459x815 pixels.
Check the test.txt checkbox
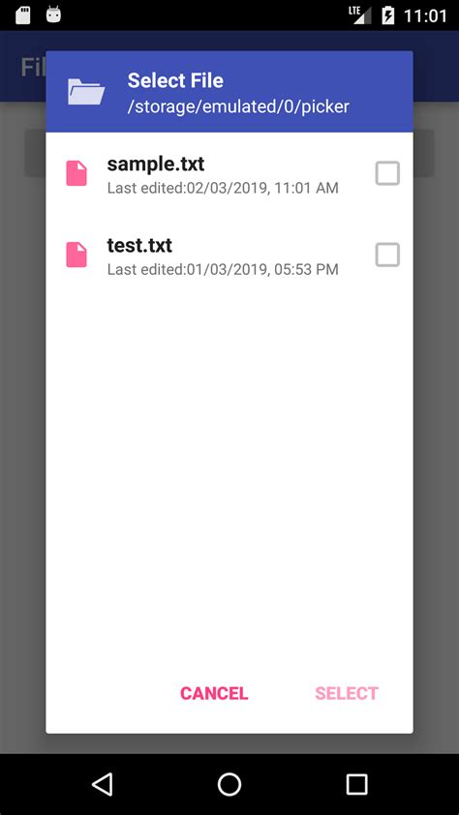(387, 255)
